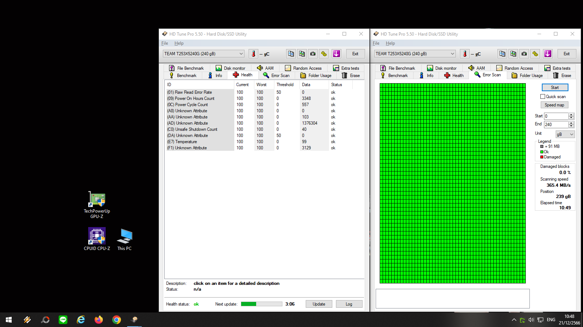Viewport: 583px width, 327px height.
Task: Enable the Quick scan checkbox
Action: click(x=543, y=97)
